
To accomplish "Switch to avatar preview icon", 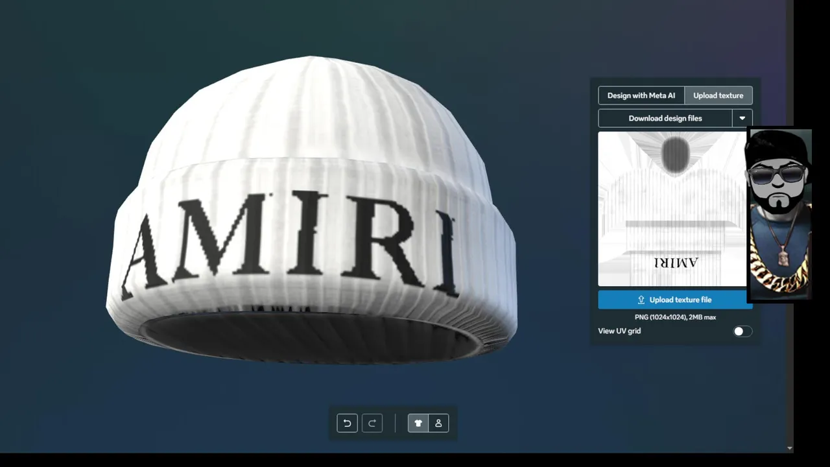I will pyautogui.click(x=438, y=423).
